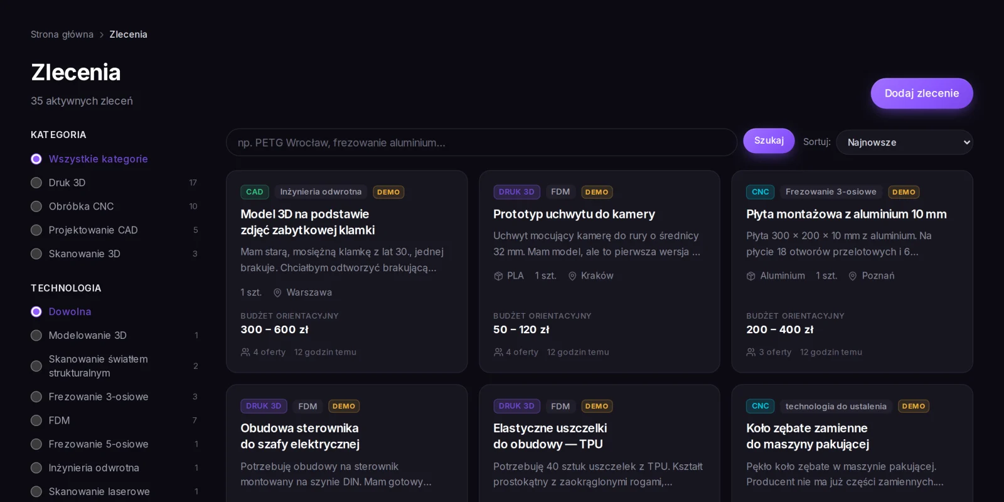This screenshot has width=1004, height=502.
Task: Click the budget text '300 – 600 zł'
Action: [274, 329]
